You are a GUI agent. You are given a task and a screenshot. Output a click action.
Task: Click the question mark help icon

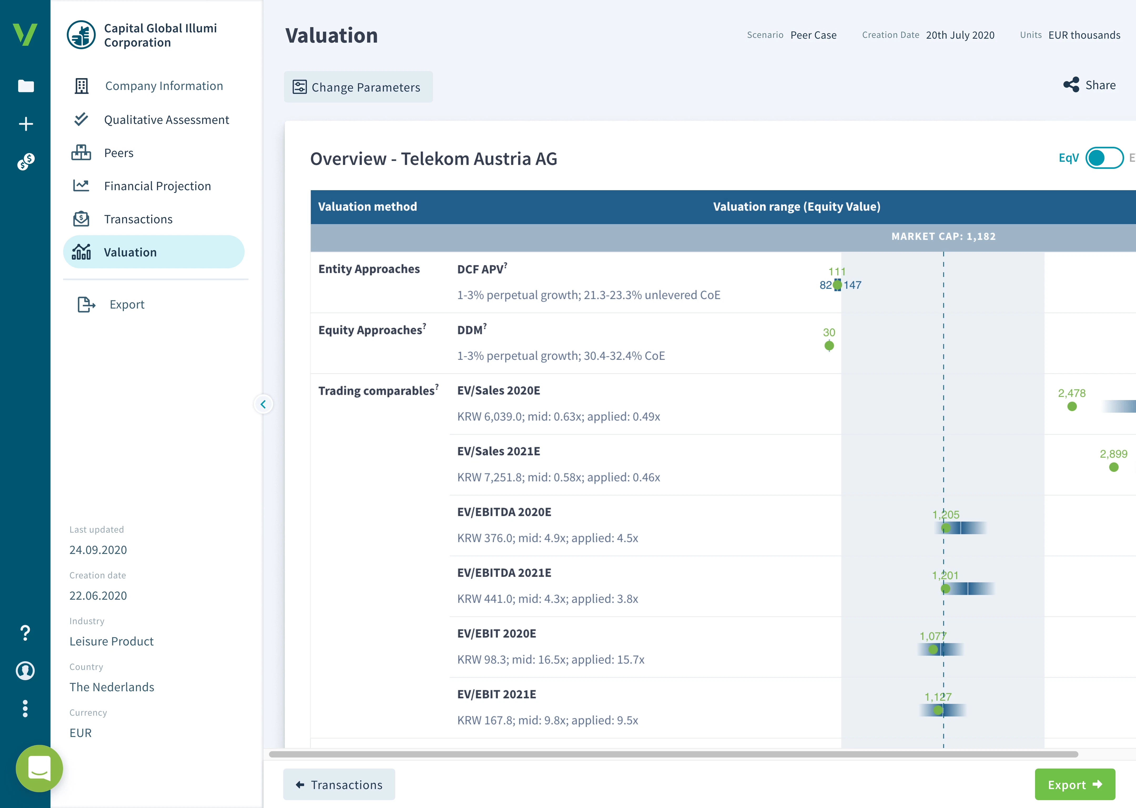(x=25, y=633)
